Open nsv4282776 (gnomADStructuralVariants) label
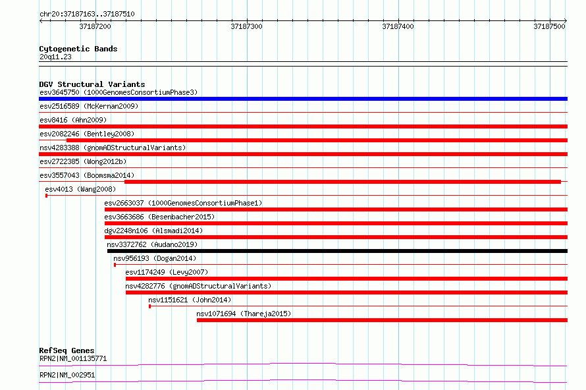 point(198,286)
